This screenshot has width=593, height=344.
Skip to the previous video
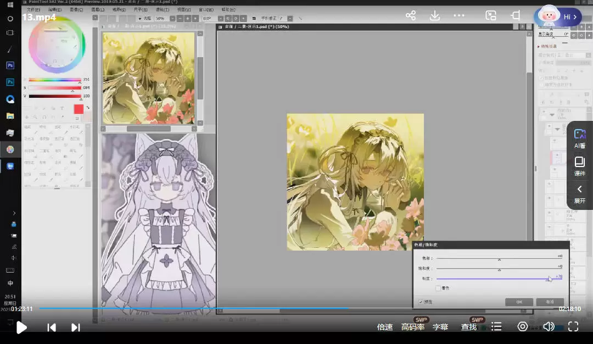(x=52, y=328)
